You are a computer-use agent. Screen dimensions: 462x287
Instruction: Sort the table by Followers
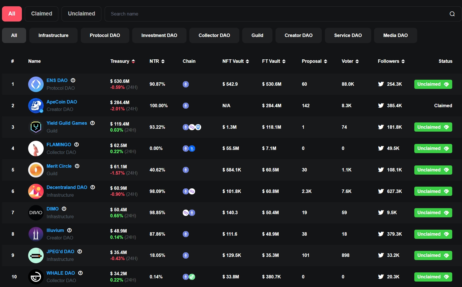coord(391,61)
